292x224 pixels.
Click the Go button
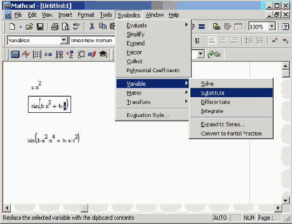214,55
